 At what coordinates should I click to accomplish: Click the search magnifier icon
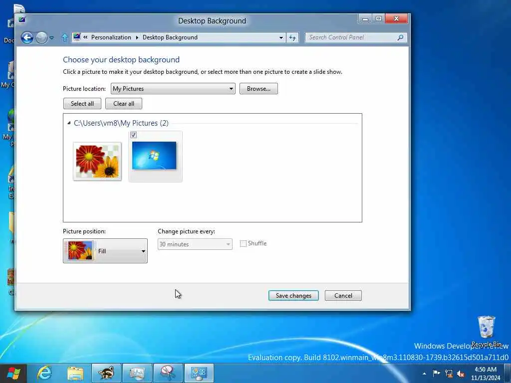400,37
